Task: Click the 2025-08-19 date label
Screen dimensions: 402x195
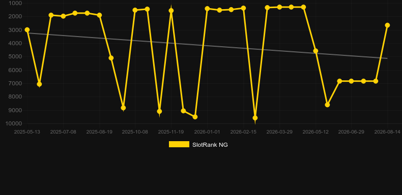Action: (x=99, y=132)
